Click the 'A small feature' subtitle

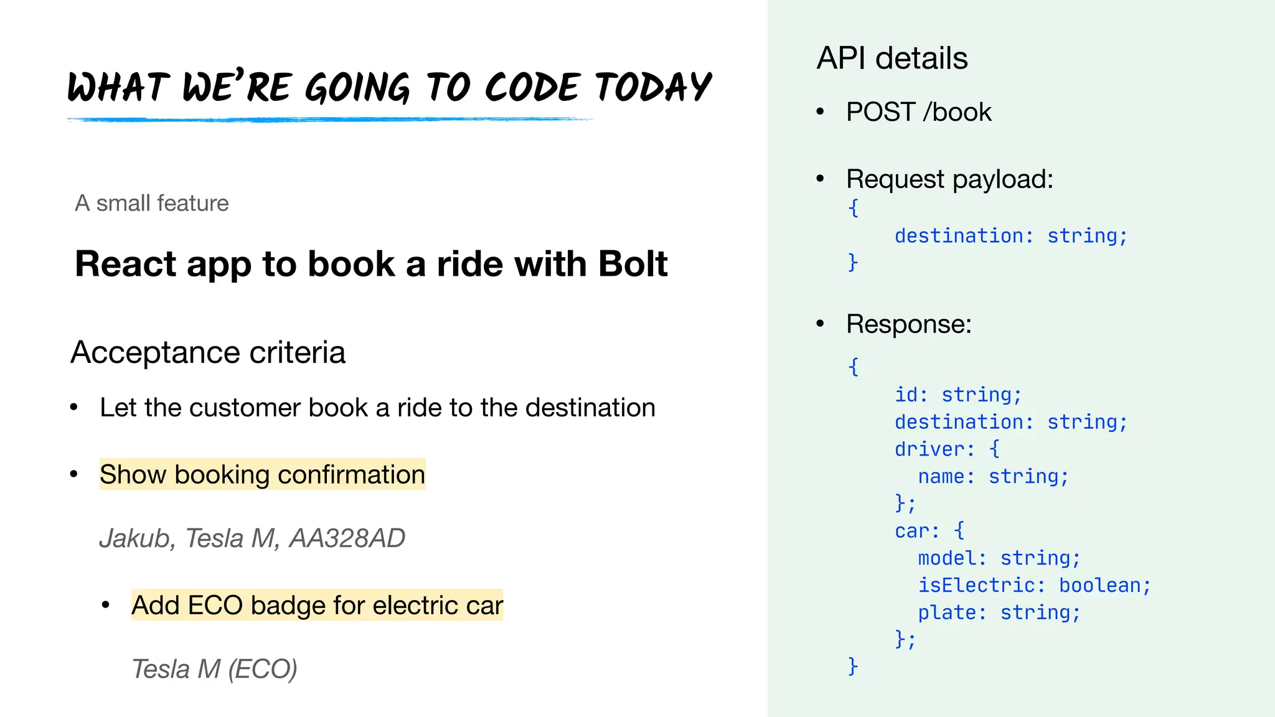(x=152, y=204)
